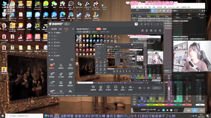This screenshot has height=118, width=211.
Task: Switch to the 混音 mix view in Studio One
Action: pos(195,110)
